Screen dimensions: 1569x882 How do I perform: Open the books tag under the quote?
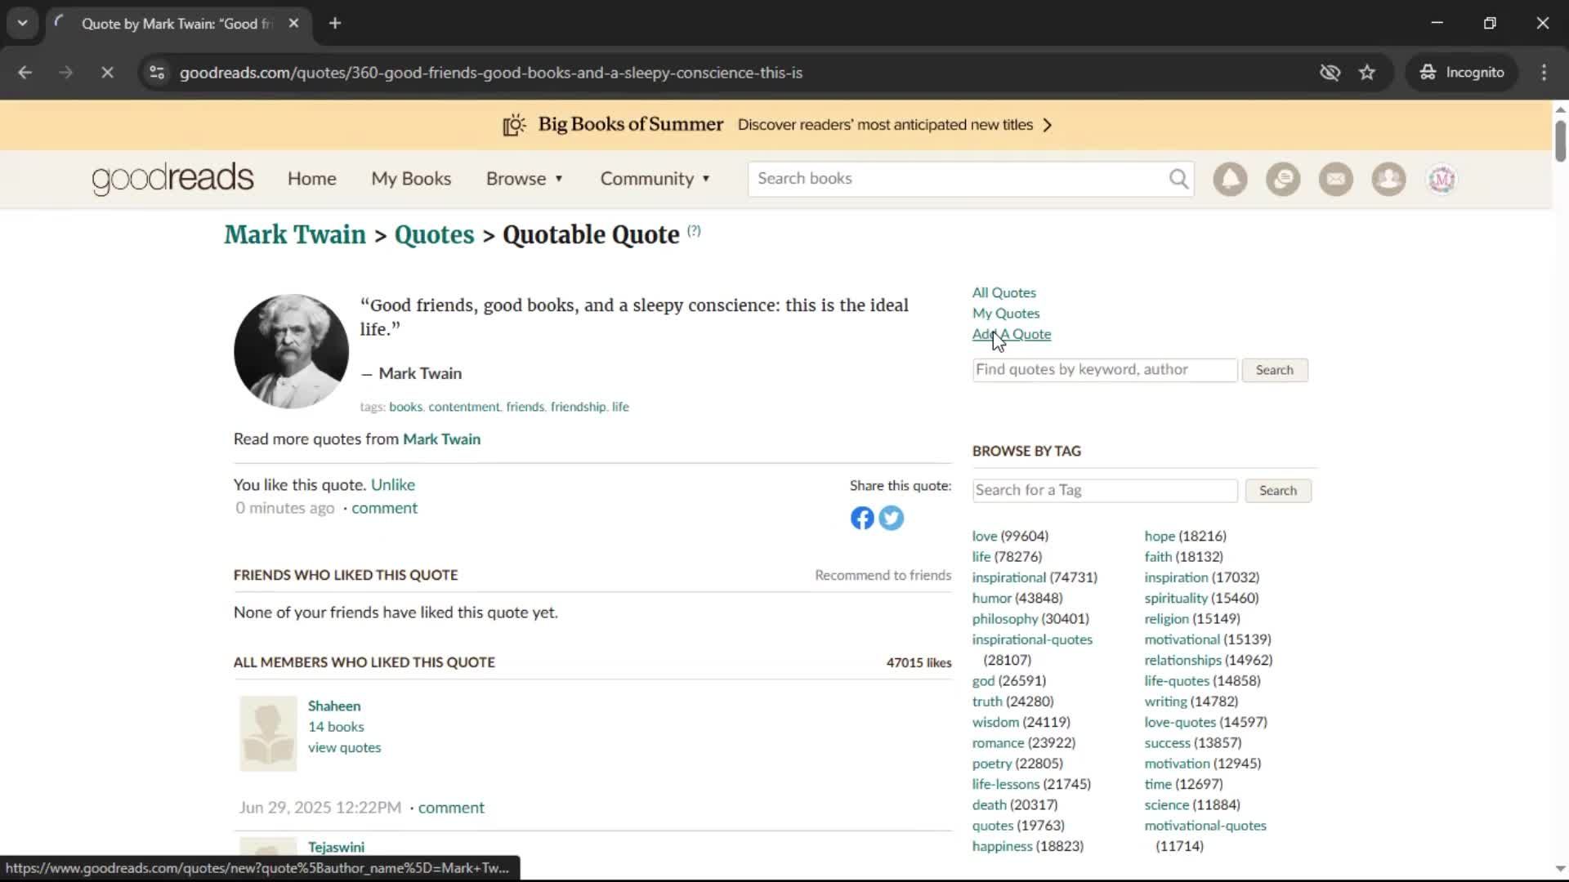[405, 407]
